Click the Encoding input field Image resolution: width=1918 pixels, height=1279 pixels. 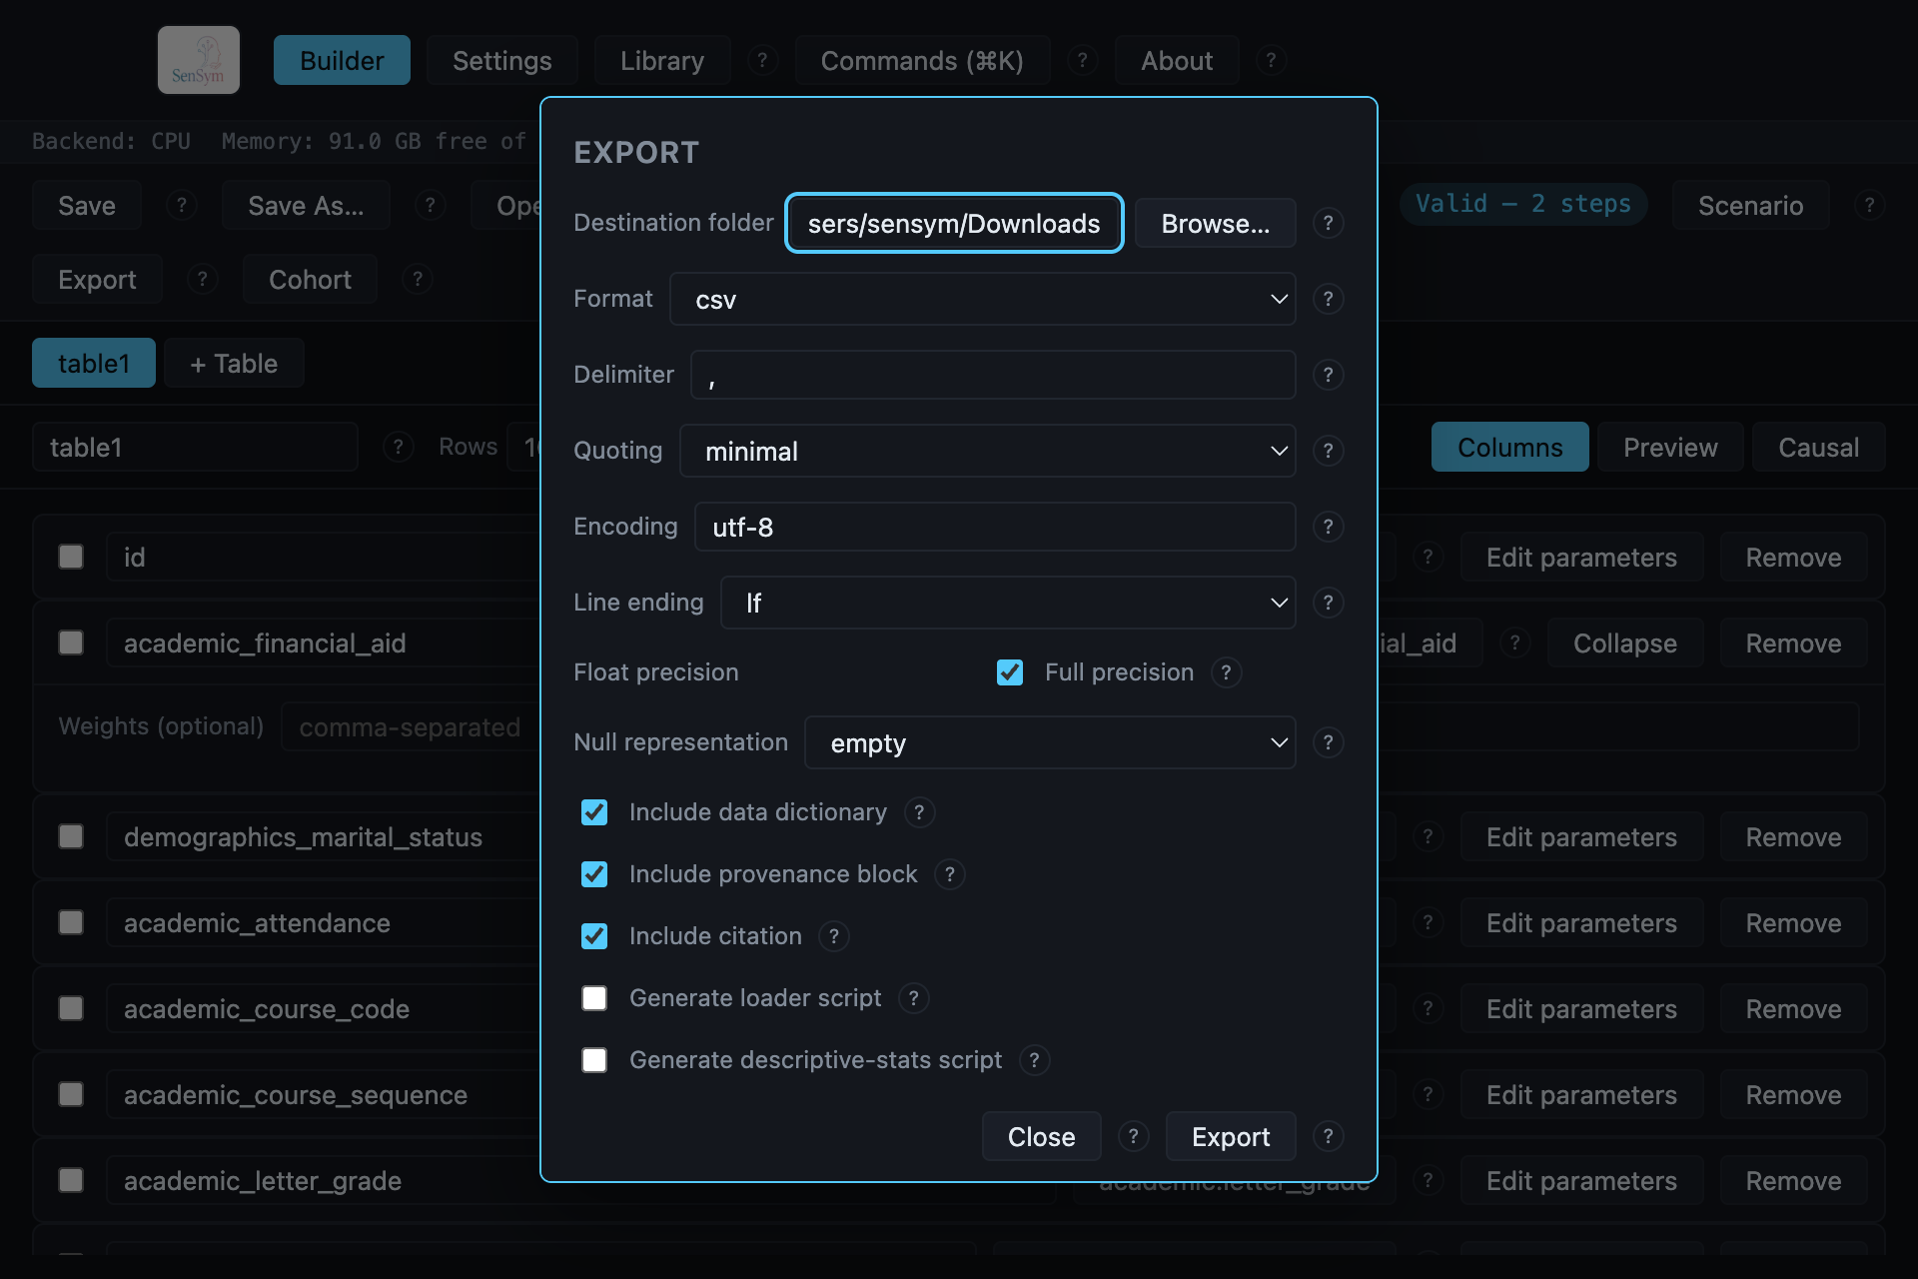point(995,527)
